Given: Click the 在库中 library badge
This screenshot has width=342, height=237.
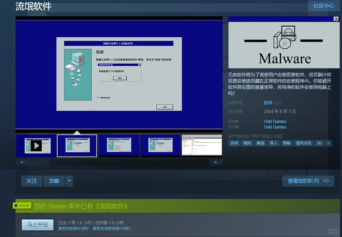Looking at the screenshot, I should pyautogui.click(x=22, y=206).
